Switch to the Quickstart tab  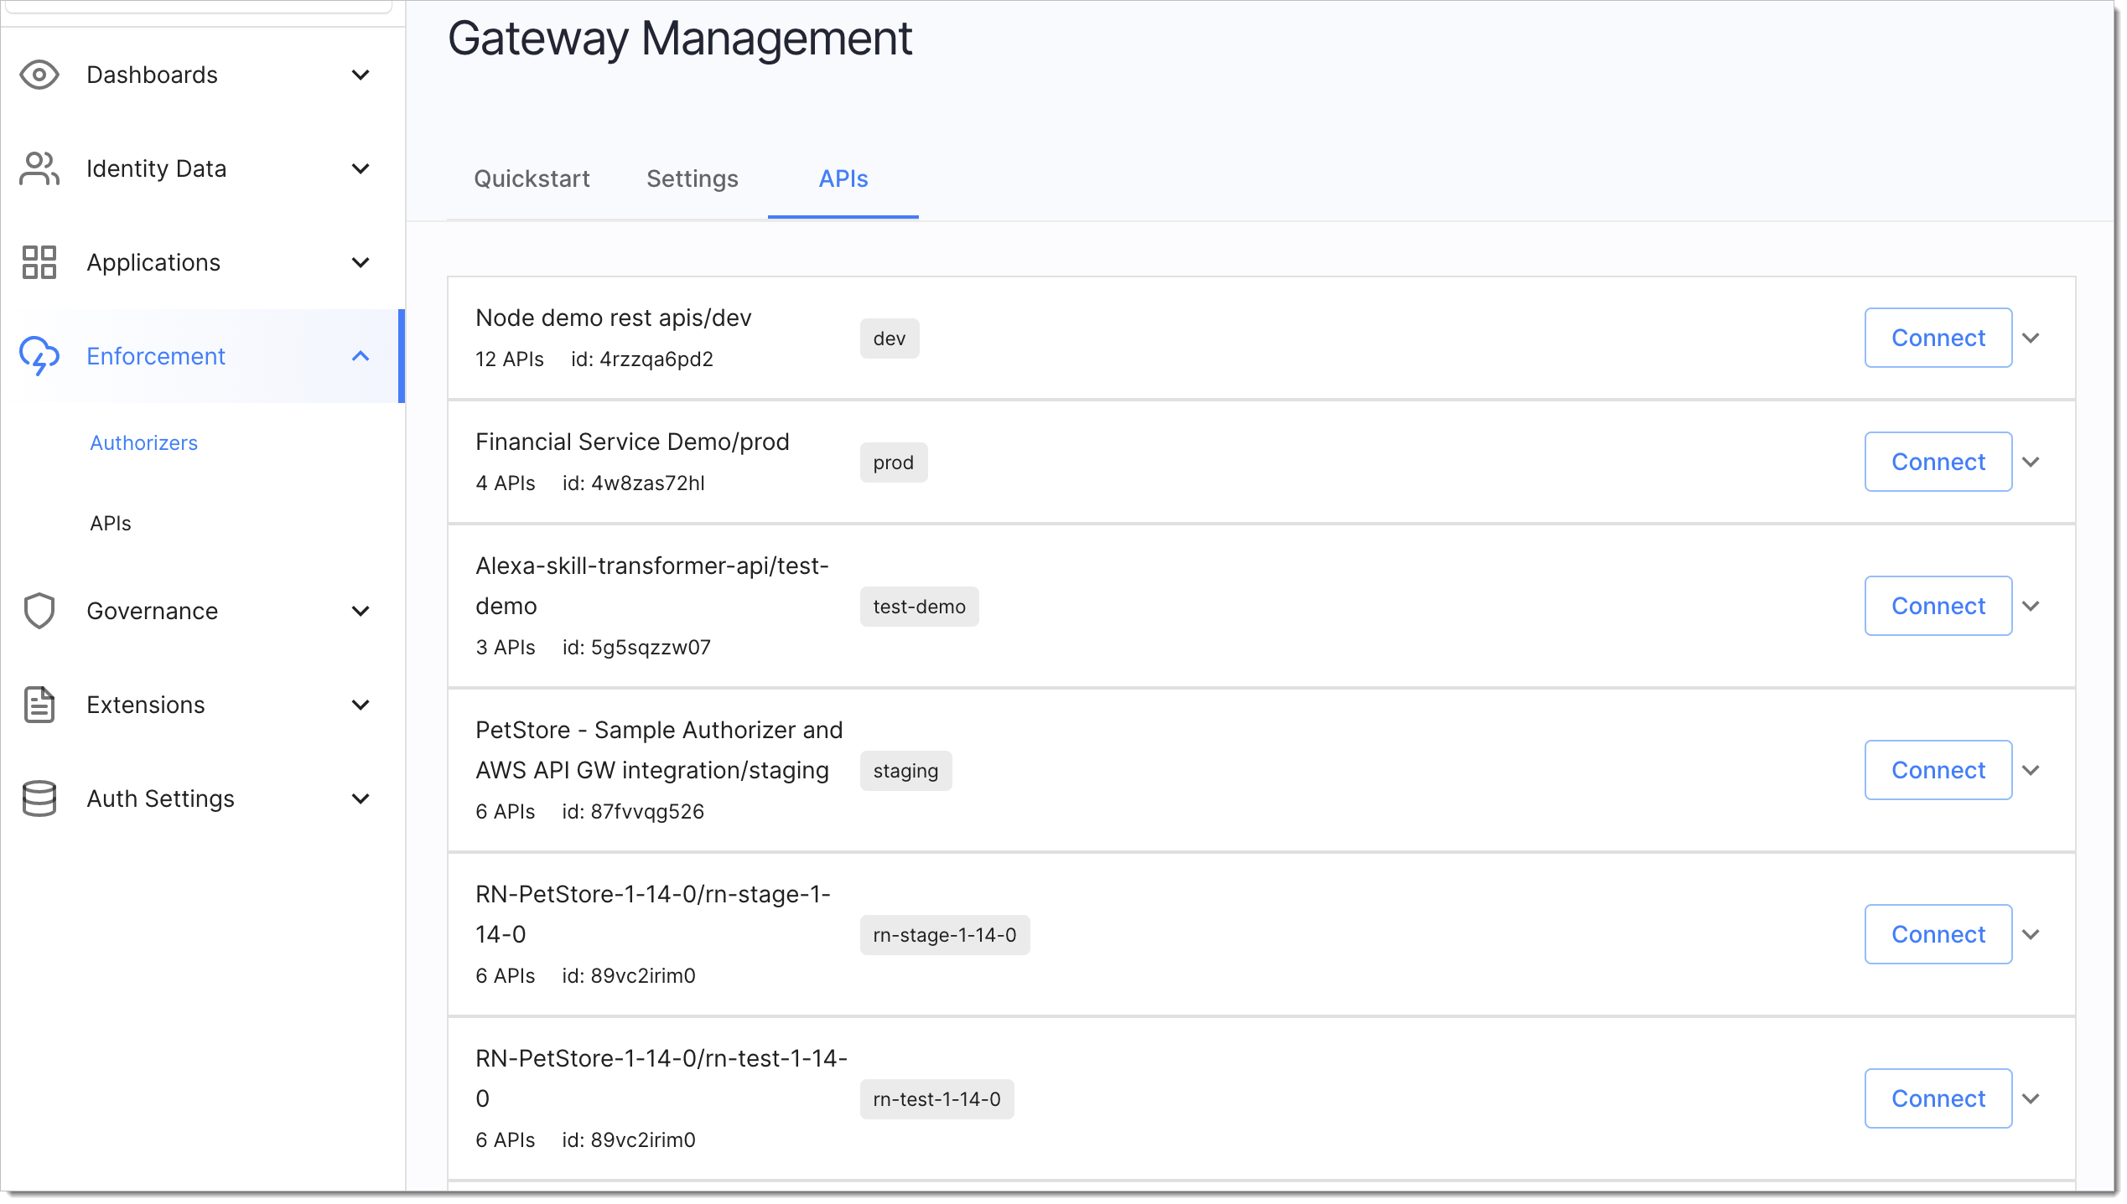(532, 178)
